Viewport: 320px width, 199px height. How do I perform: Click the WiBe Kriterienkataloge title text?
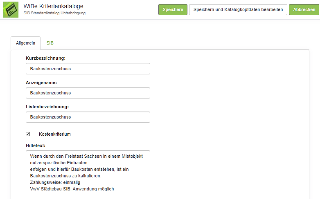coord(54,6)
